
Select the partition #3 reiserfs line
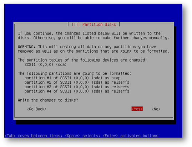tap(77, 87)
